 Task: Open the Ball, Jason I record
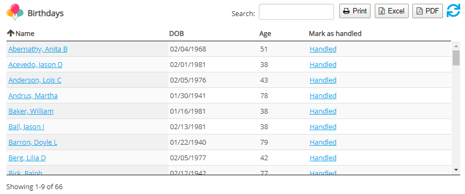pos(26,127)
